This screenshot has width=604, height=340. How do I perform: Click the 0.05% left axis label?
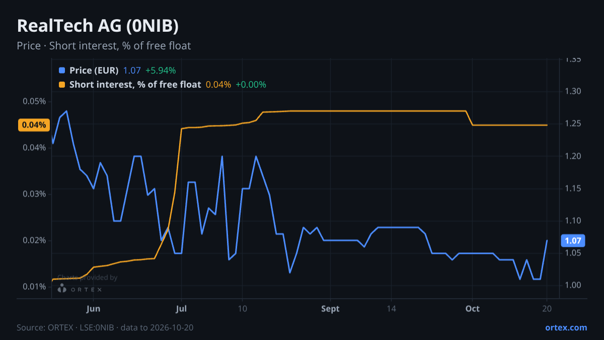click(34, 101)
